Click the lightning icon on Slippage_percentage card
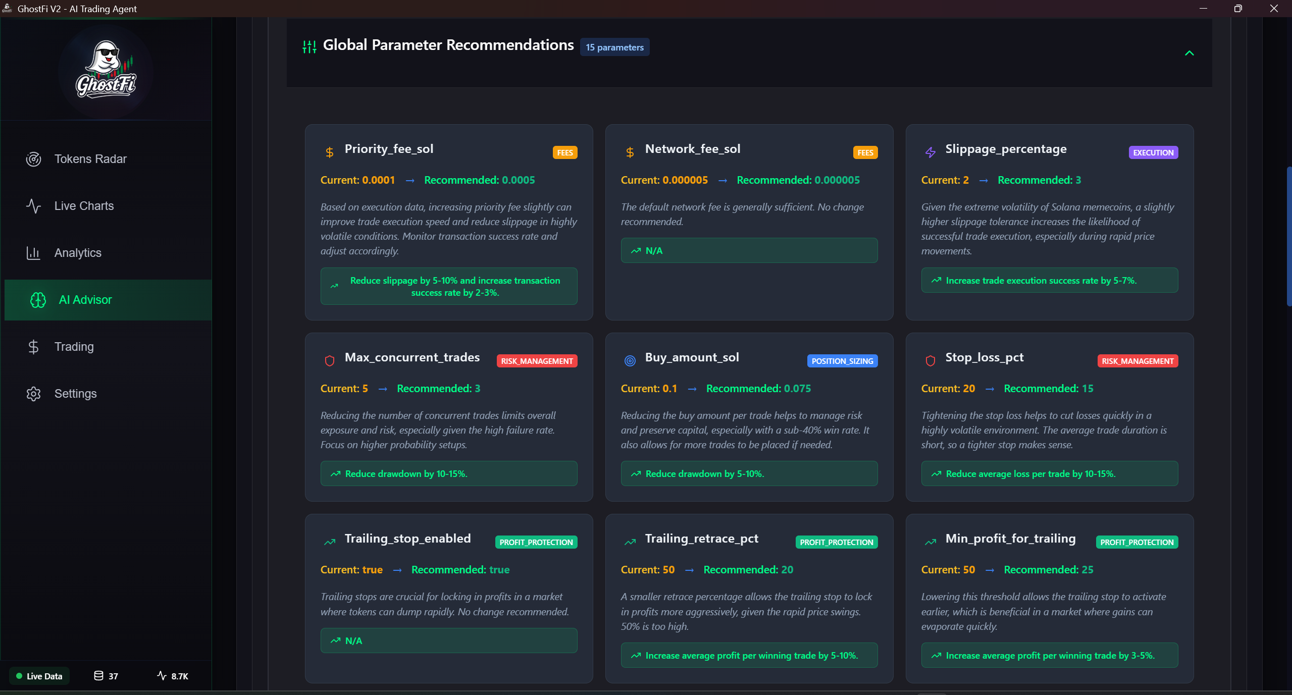Viewport: 1292px width, 695px height. (x=931, y=152)
